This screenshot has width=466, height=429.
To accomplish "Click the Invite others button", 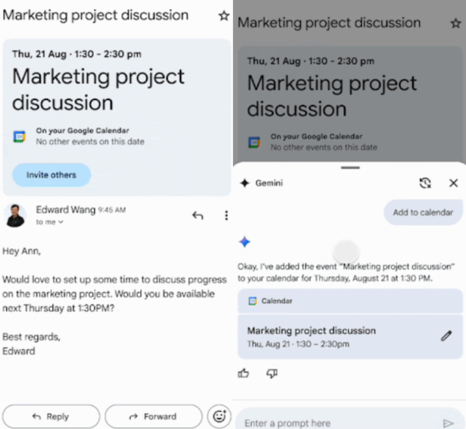I will click(x=51, y=175).
